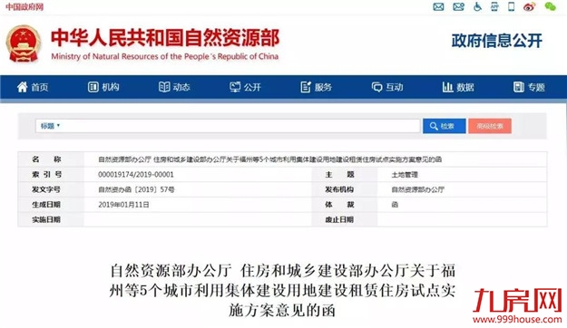
Task: Click the 中华人民共和国自然资源部 site title
Action: pyautogui.click(x=165, y=38)
